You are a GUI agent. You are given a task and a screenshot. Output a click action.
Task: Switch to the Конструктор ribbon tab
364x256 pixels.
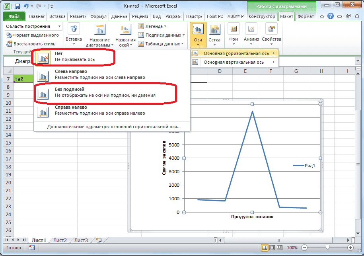pyautogui.click(x=263, y=16)
